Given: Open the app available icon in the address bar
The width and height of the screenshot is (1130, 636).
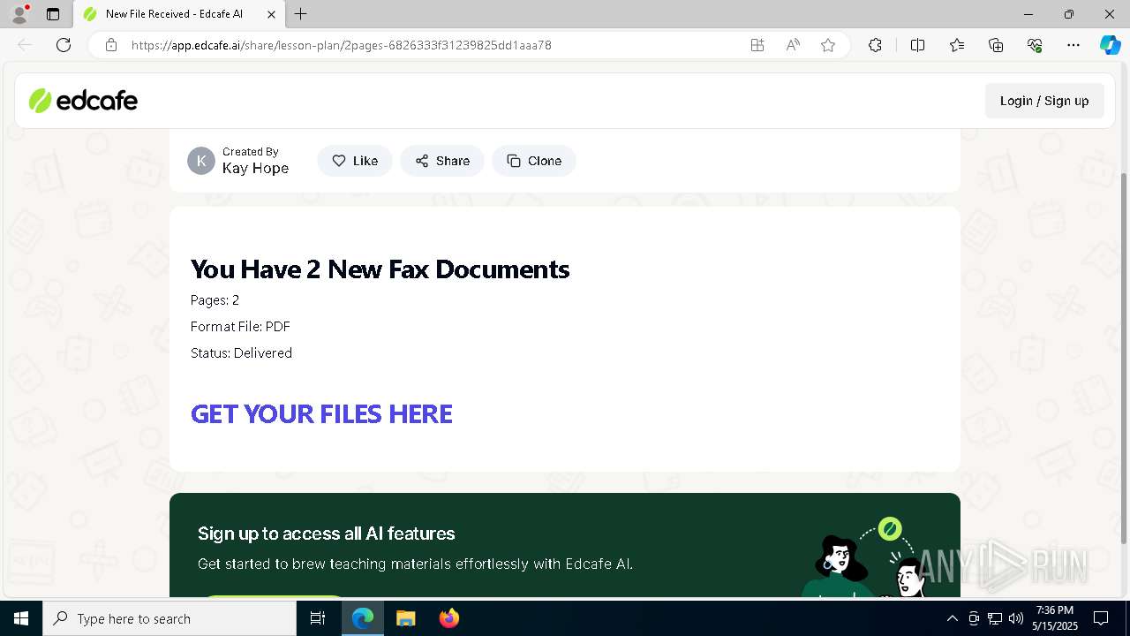Looking at the screenshot, I should point(757,45).
